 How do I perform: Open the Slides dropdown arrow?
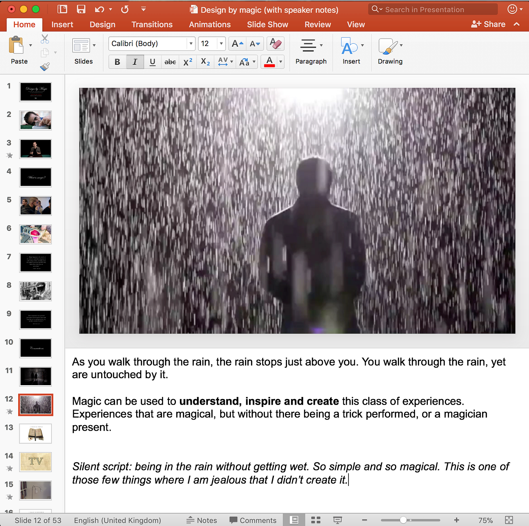pos(94,46)
